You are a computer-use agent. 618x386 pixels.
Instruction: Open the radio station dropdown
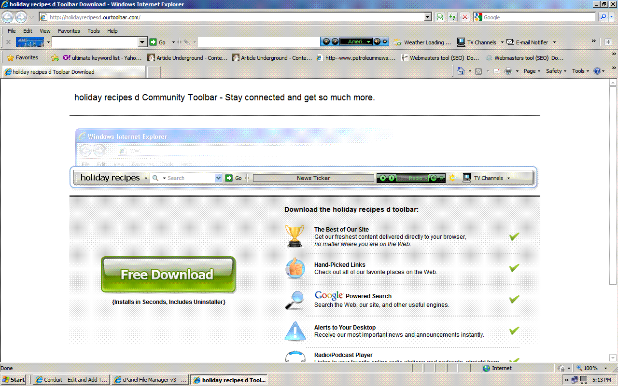369,42
